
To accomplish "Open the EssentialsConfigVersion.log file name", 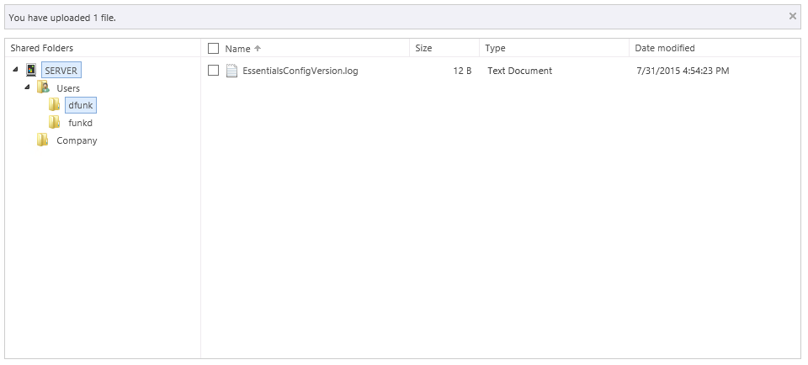I will pyautogui.click(x=300, y=71).
